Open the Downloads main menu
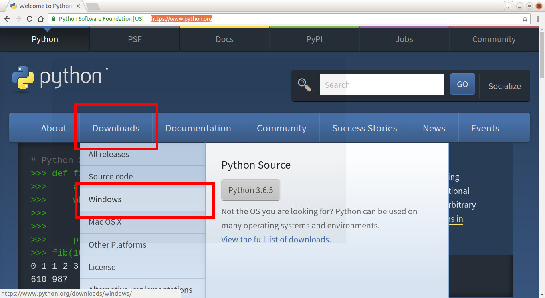545x298 pixels. [x=116, y=128]
